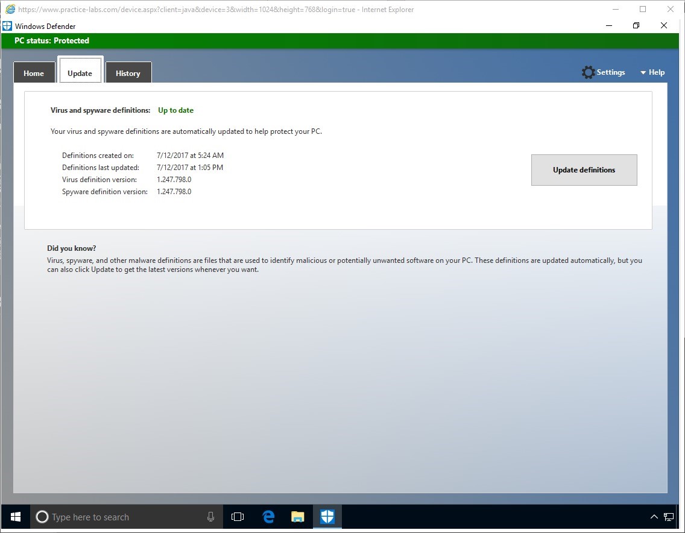Viewport: 685px width, 533px height.
Task: Open Settings via the gear icon
Action: pyautogui.click(x=588, y=72)
